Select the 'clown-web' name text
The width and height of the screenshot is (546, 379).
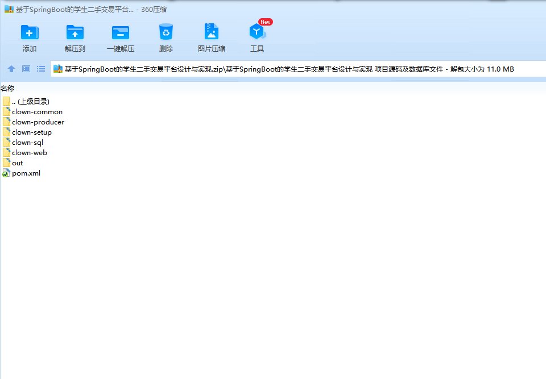(x=29, y=152)
